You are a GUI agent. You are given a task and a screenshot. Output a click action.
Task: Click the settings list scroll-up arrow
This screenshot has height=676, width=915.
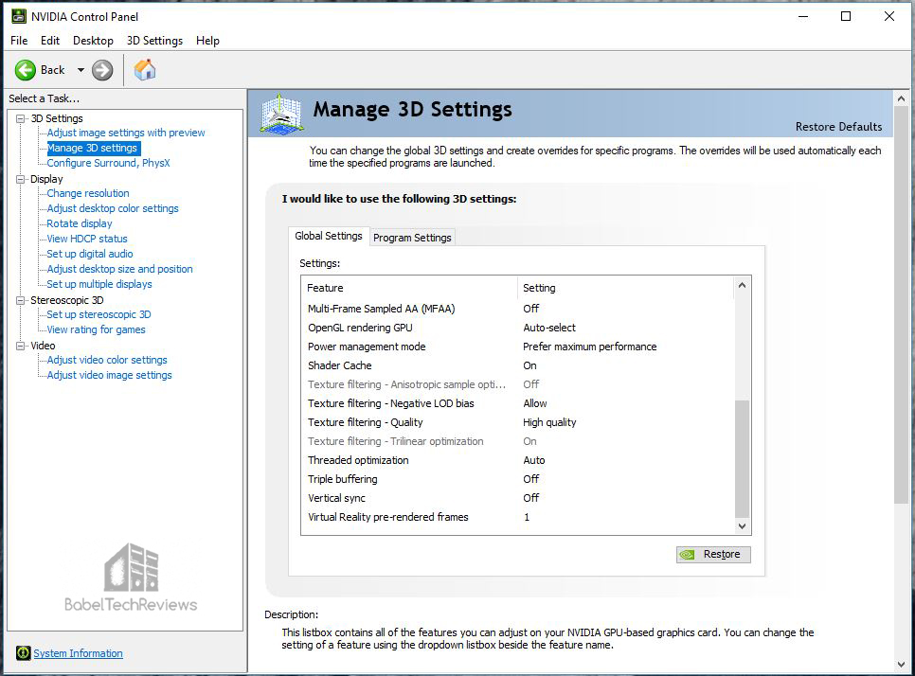pyautogui.click(x=743, y=285)
